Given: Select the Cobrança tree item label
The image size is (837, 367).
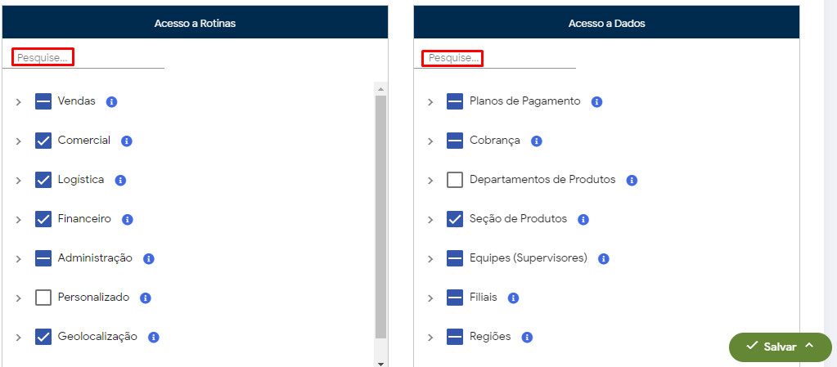Looking at the screenshot, I should pyautogui.click(x=494, y=141).
